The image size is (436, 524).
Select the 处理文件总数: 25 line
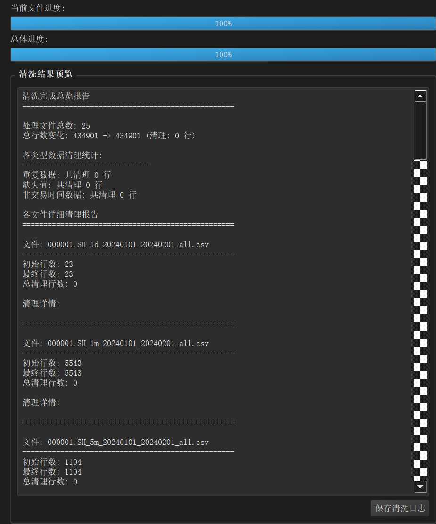pyautogui.click(x=56, y=126)
